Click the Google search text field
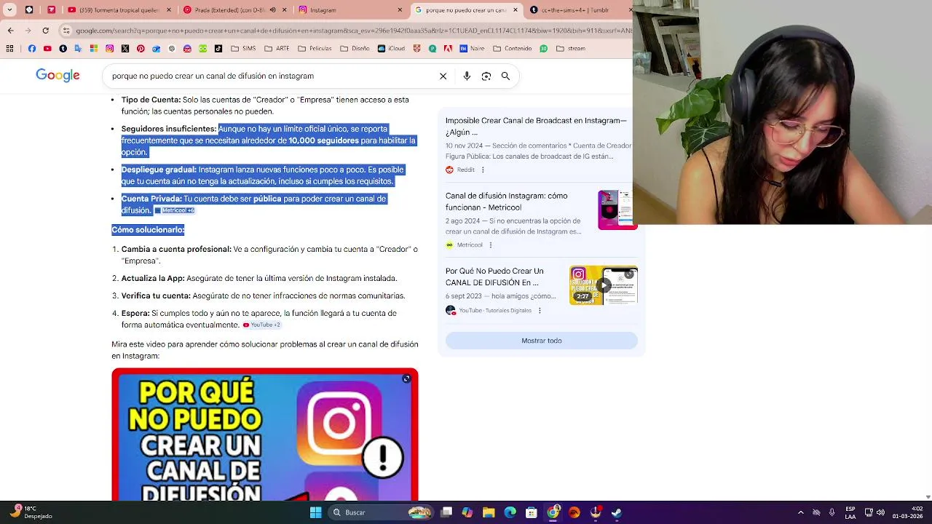Image resolution: width=932 pixels, height=524 pixels. click(269, 76)
